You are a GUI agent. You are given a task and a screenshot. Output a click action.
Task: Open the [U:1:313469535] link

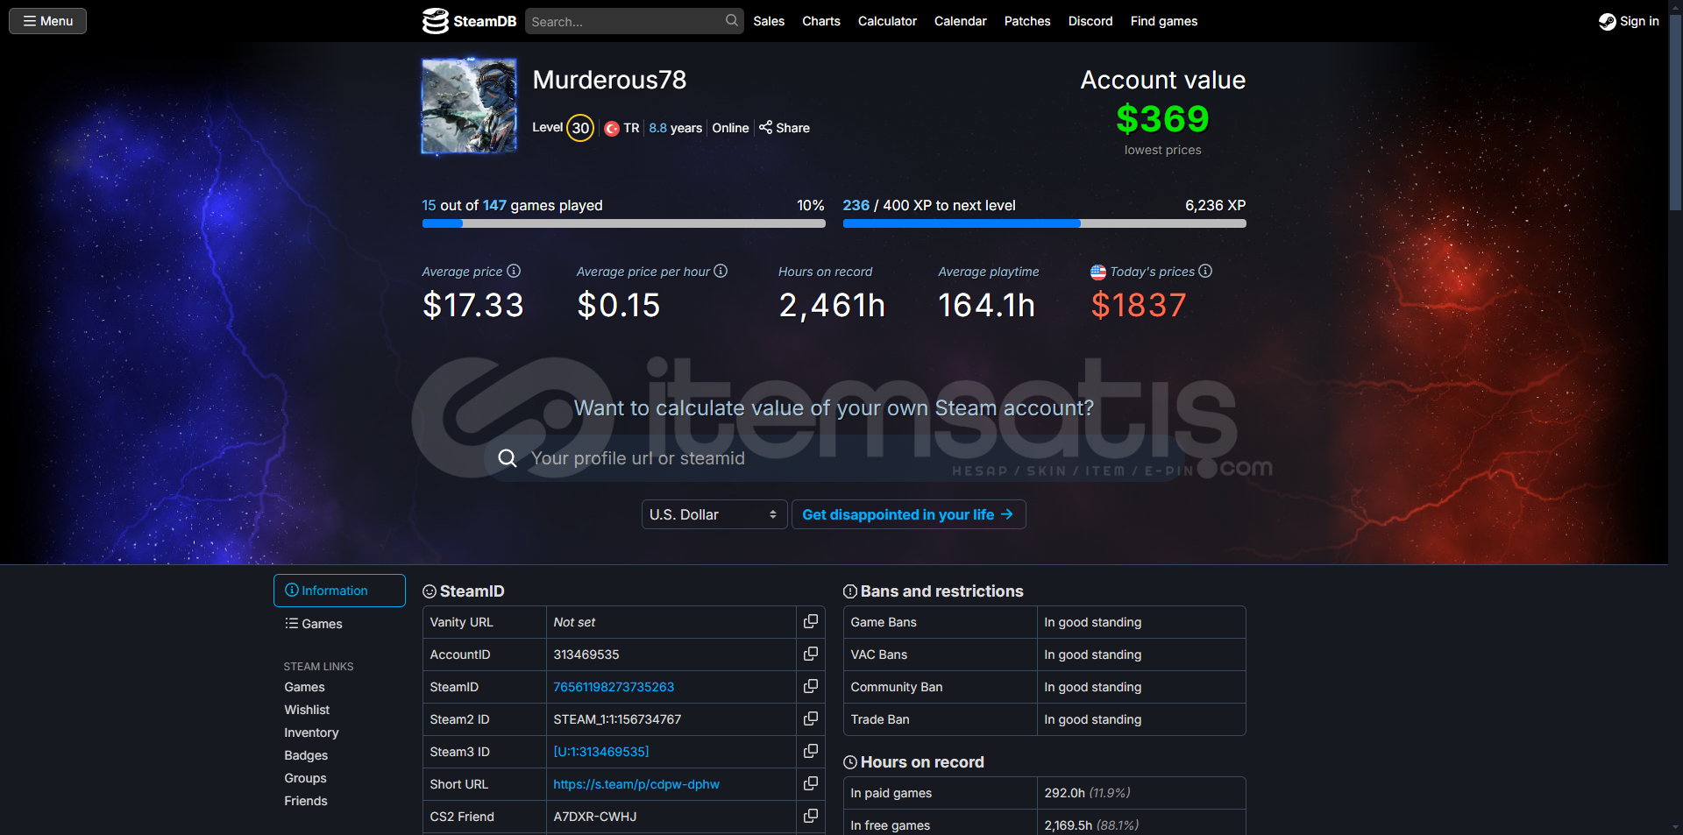tap(601, 752)
